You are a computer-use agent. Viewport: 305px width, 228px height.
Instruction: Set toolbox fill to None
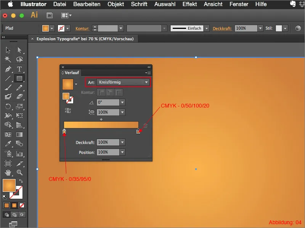click(22, 205)
